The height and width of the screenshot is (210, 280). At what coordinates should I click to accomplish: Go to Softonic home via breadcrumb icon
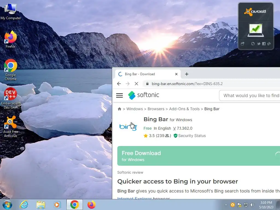(119, 109)
